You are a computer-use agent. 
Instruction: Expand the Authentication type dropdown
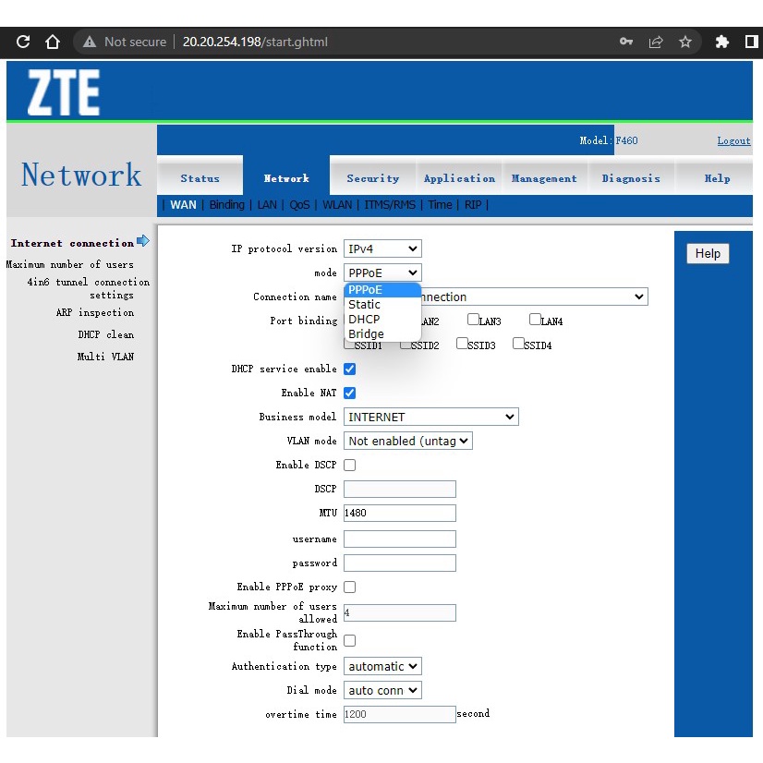pos(382,666)
